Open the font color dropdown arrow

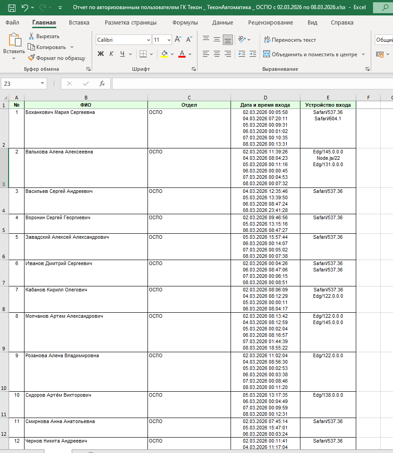click(190, 54)
